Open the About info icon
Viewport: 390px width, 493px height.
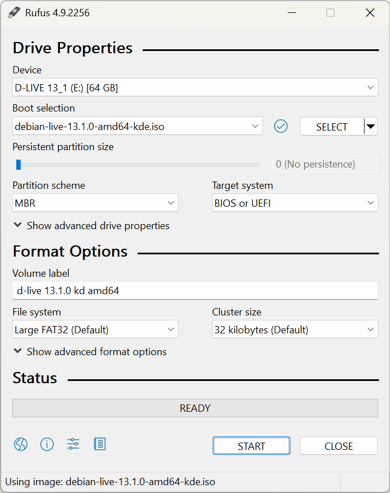(x=47, y=445)
